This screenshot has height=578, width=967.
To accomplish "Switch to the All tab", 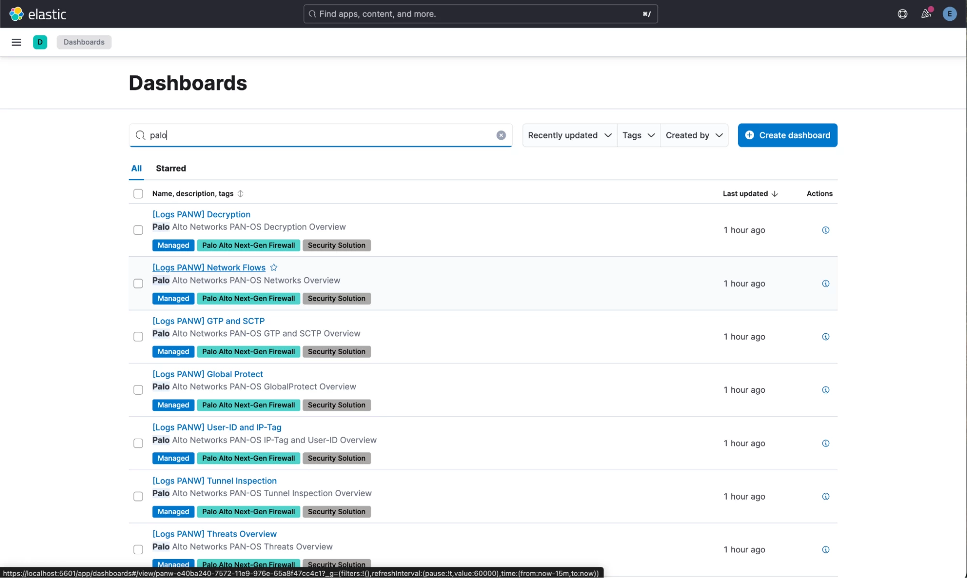I will pos(136,168).
